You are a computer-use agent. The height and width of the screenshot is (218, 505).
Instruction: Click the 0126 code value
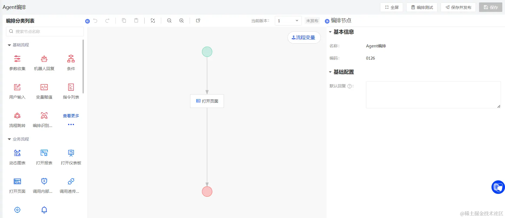point(370,58)
